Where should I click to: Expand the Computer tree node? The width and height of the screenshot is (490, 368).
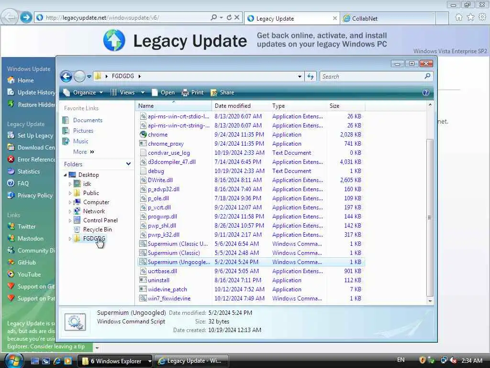click(x=70, y=203)
